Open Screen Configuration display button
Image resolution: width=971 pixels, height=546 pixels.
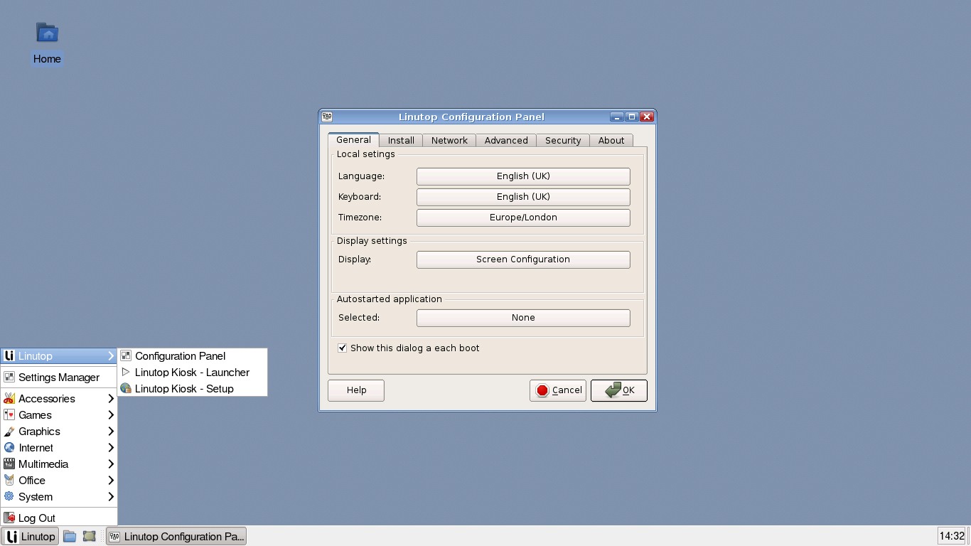coord(523,259)
